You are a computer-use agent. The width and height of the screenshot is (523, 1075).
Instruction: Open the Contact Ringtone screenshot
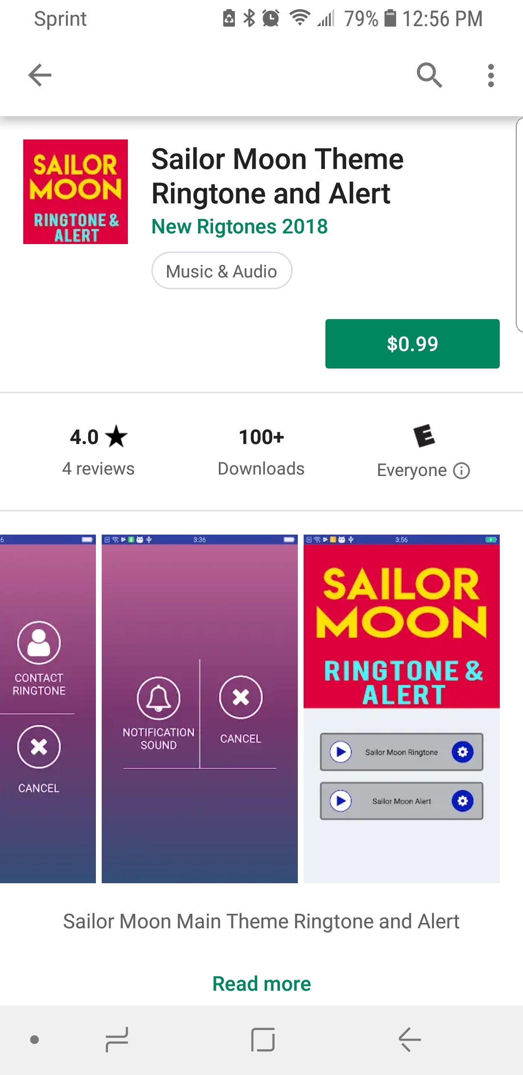coord(48,709)
